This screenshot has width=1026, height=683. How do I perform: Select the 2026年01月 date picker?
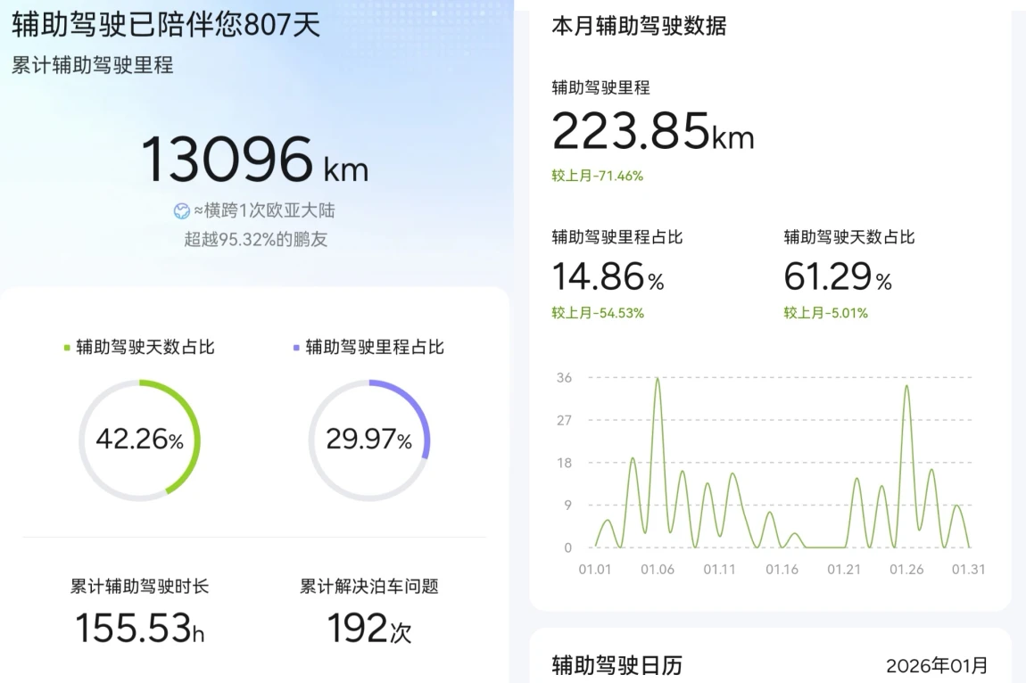click(936, 666)
